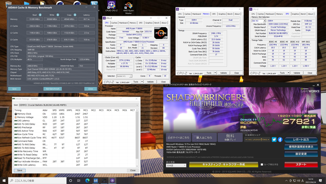The width and height of the screenshot is (326, 184).
Task: Click DRAM Frequency value in CPU-Z Memory window
Action: pos(216,33)
